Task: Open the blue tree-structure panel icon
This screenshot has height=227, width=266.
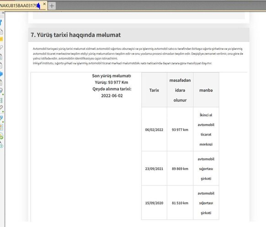Action: point(1,100)
